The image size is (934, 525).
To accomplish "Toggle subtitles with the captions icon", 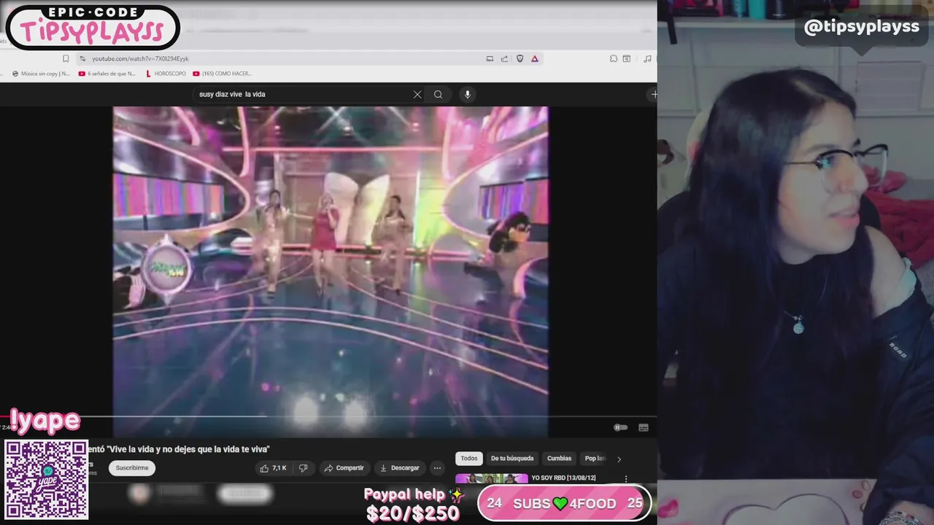I will [x=644, y=427].
